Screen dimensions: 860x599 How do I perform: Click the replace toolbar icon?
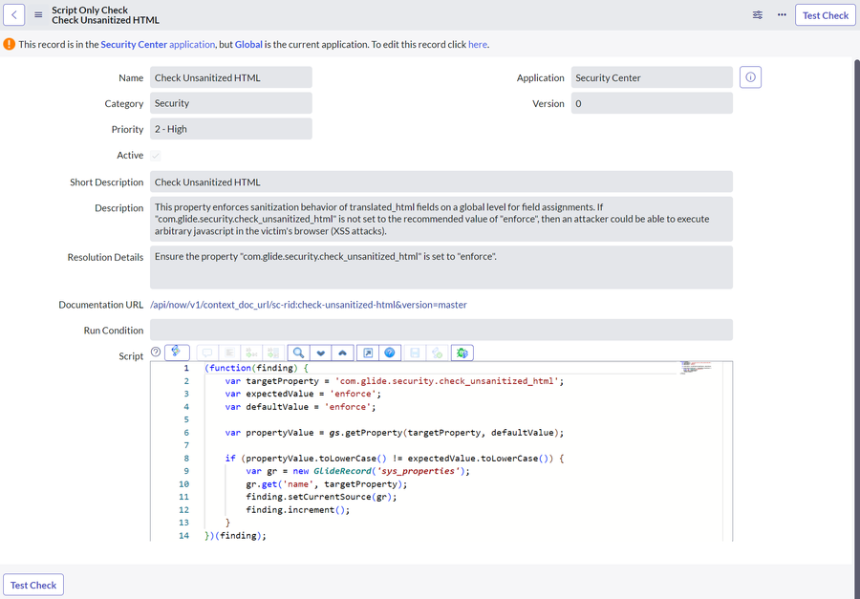[x=251, y=353]
